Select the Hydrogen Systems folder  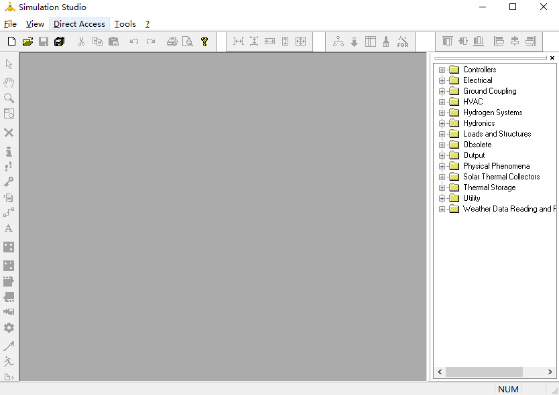[493, 112]
